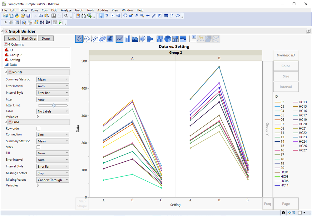This screenshot has height=216, width=312.
Task: Open the Missing Values dropdown set to Connect Through
Action: pyautogui.click(x=52, y=179)
